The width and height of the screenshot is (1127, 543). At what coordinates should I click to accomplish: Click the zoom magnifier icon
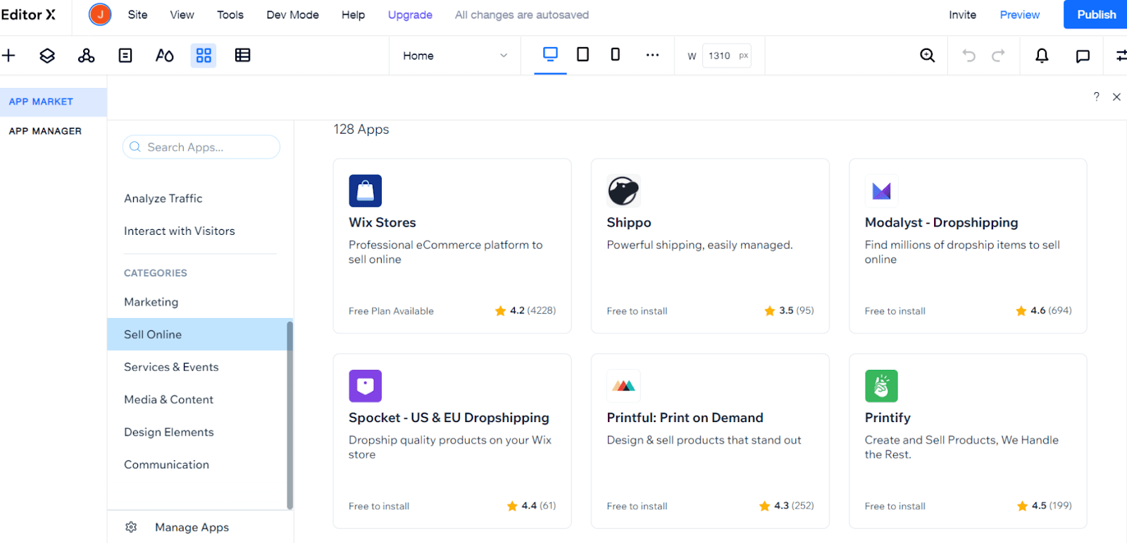click(x=928, y=56)
